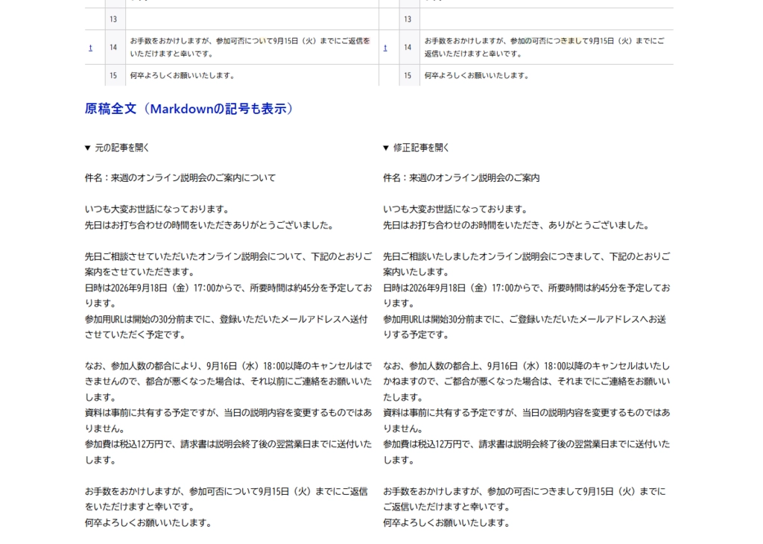Image resolution: width=763 pixels, height=544 pixels.
Task: Select line number 13 in revised diff column
Action: pyautogui.click(x=408, y=19)
